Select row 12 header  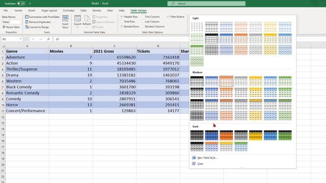(3, 117)
